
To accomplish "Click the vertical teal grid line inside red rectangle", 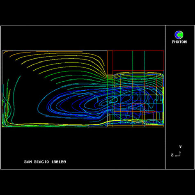I will tap(145, 61).
